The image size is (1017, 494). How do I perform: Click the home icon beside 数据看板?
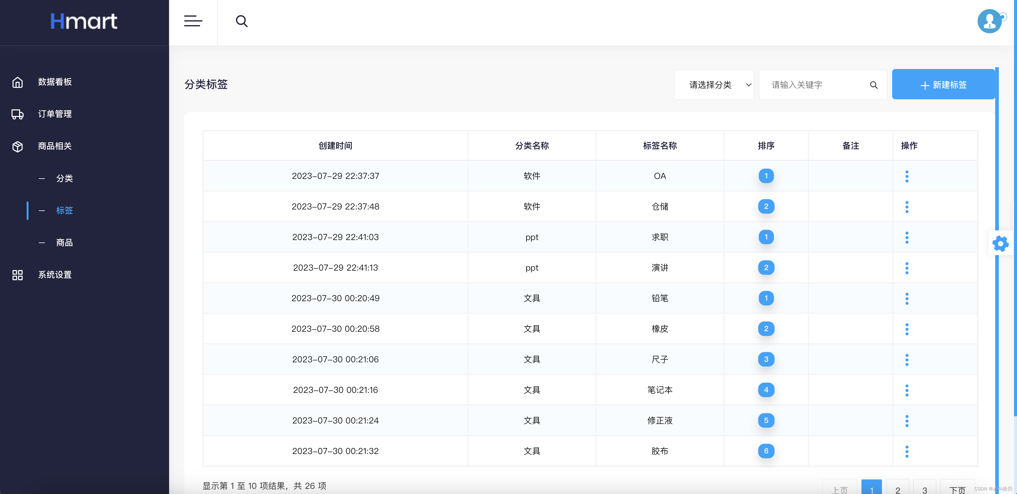pyautogui.click(x=17, y=82)
